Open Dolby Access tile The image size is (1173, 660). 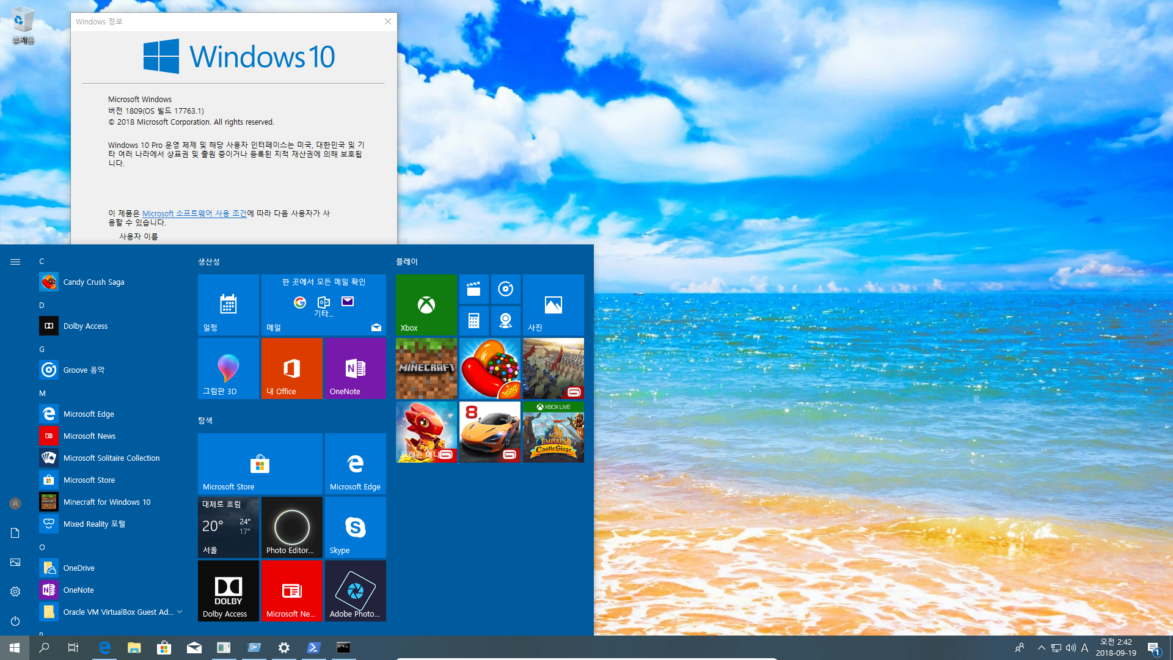click(228, 591)
